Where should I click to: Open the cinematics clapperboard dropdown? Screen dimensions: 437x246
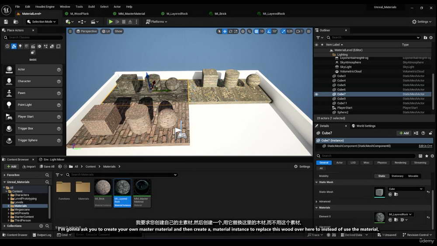click(95, 22)
